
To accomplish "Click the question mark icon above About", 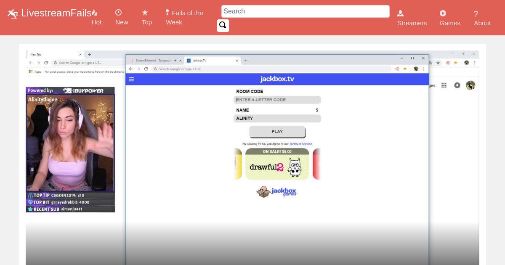I will point(476,14).
